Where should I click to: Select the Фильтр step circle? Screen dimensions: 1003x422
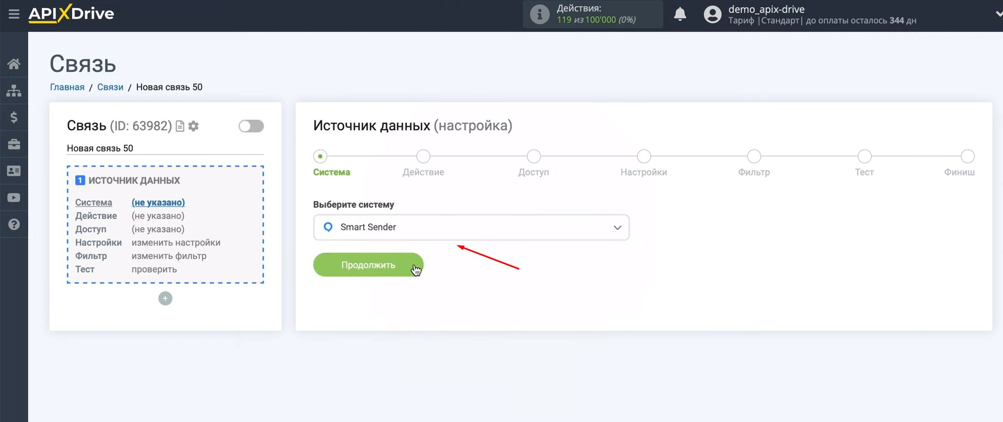pos(754,156)
